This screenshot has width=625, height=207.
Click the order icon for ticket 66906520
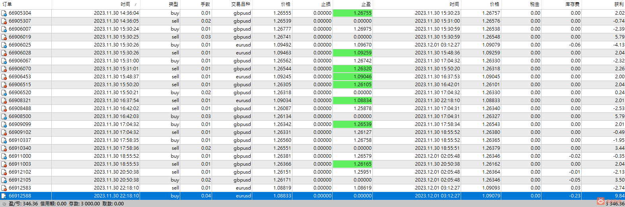4,93
